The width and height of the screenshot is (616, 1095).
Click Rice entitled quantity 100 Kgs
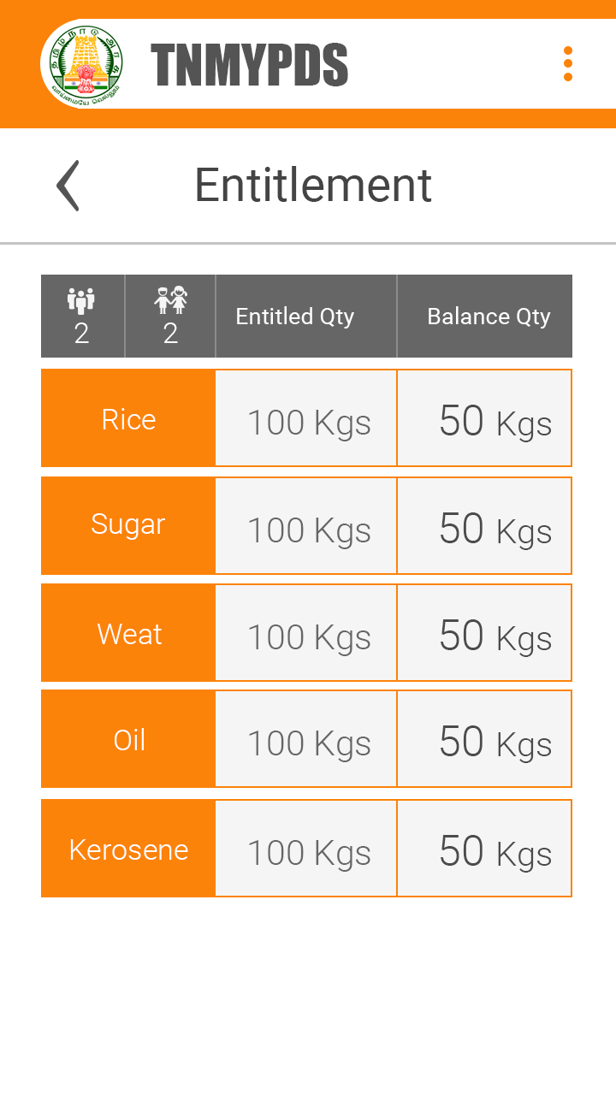309,422
